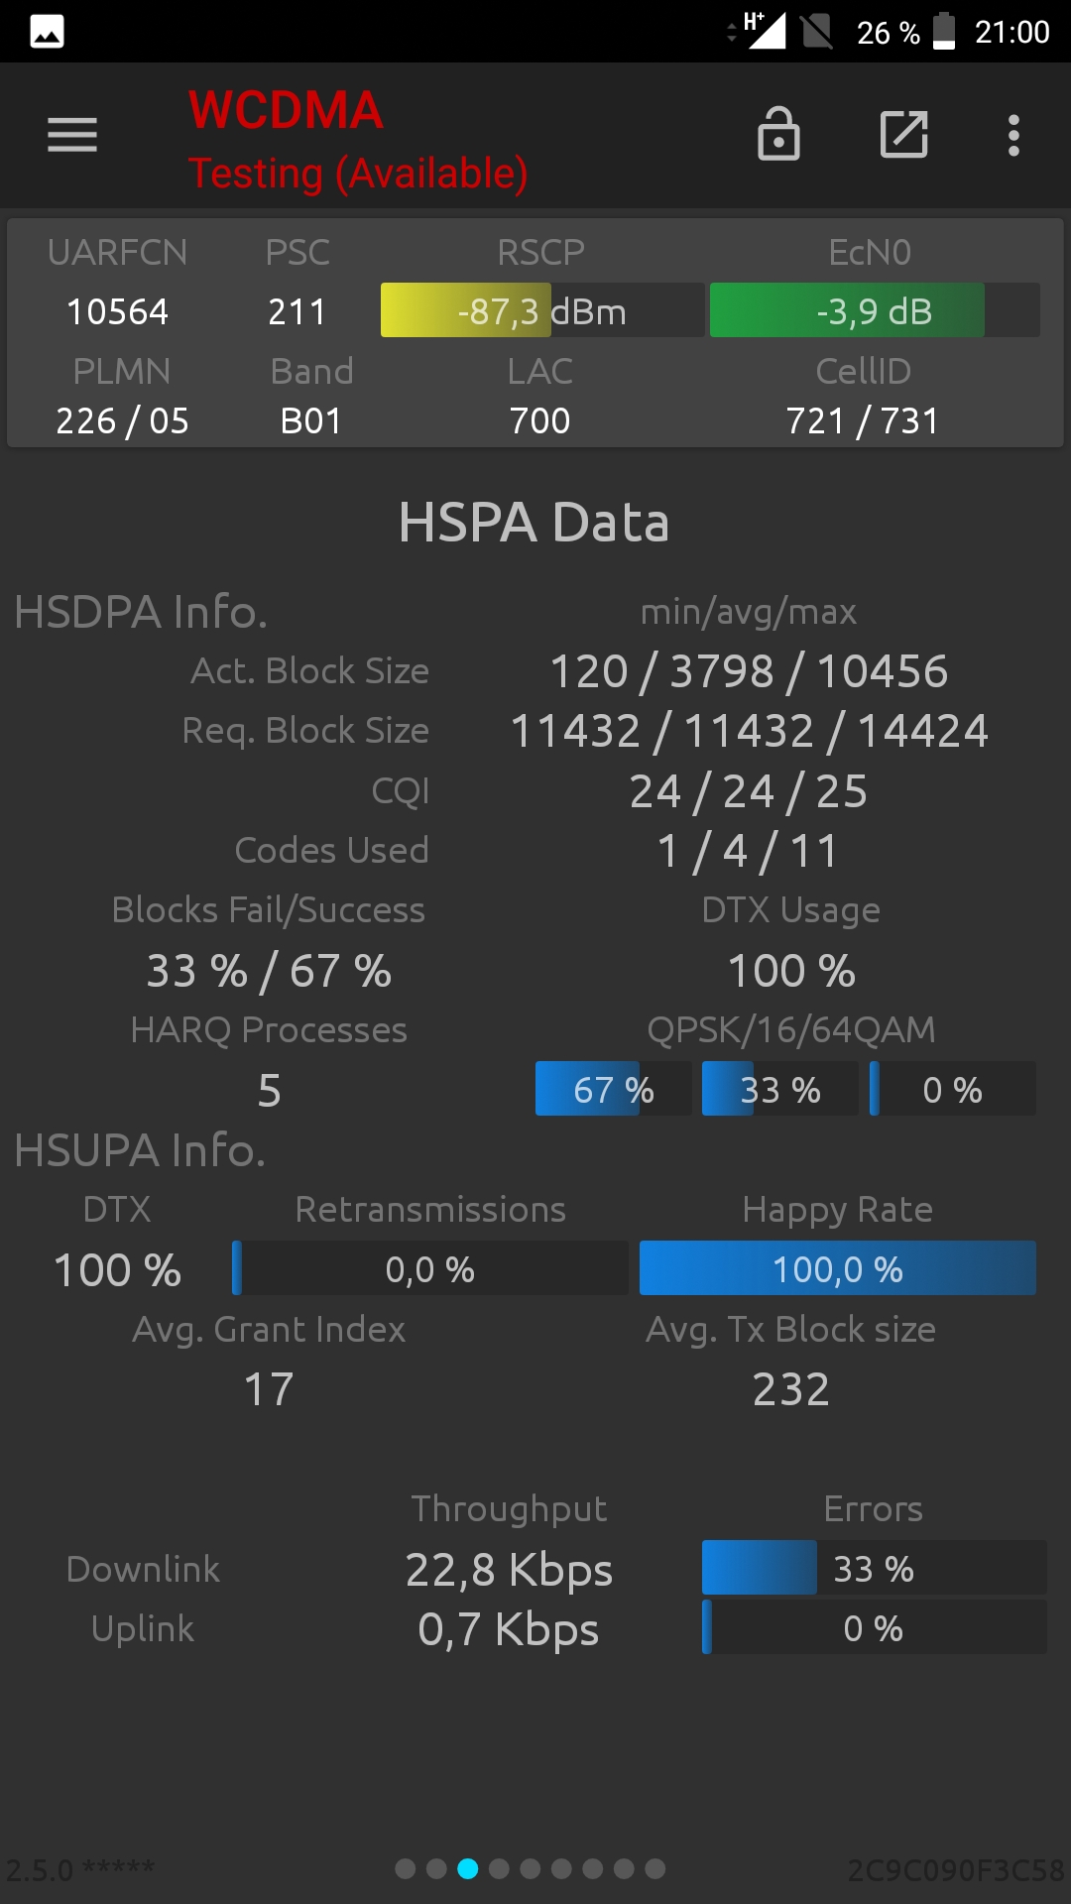This screenshot has height=1904, width=1071.
Task: Go to the first page indicator dot
Action: [x=406, y=1869]
